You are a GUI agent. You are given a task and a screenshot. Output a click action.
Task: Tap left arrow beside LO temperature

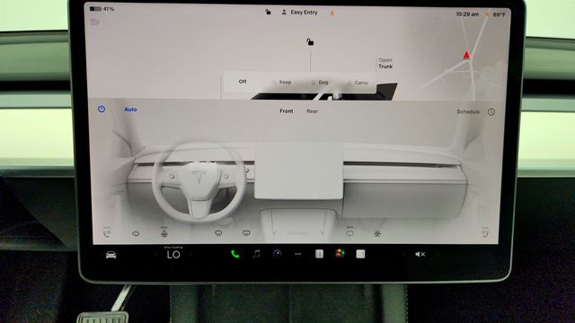click(156, 255)
